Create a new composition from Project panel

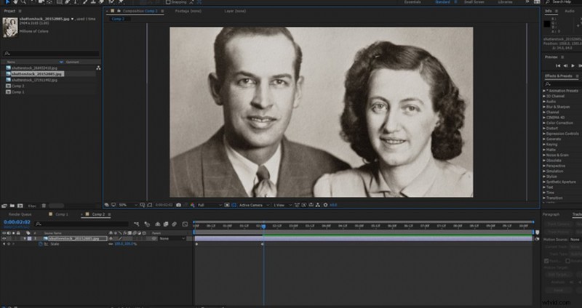point(20,206)
